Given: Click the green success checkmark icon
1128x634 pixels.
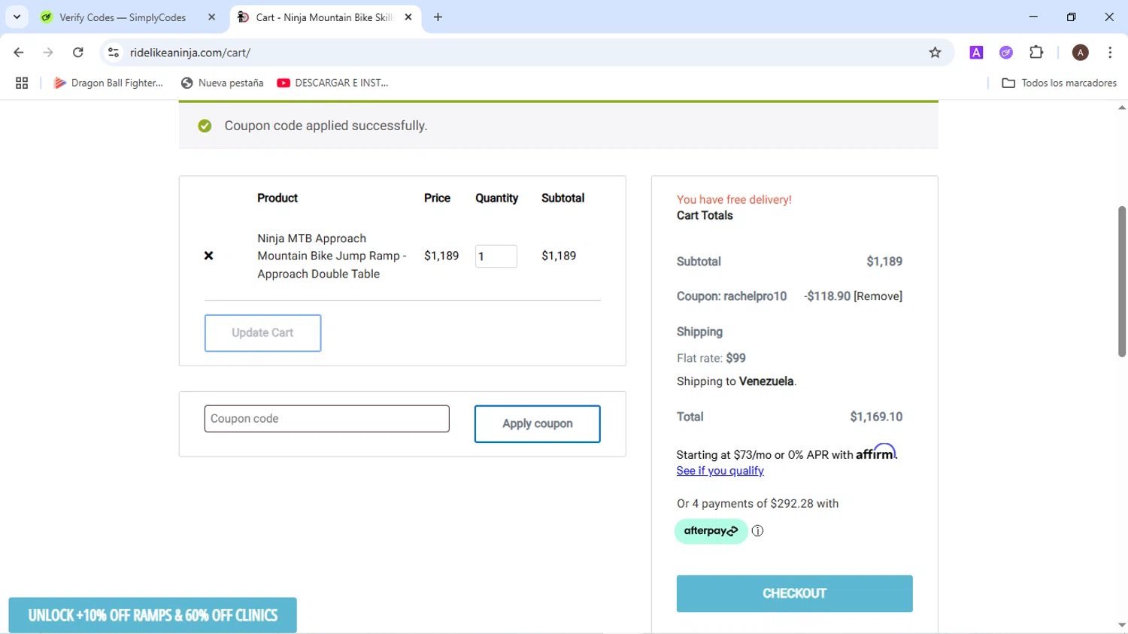Looking at the screenshot, I should tap(205, 126).
